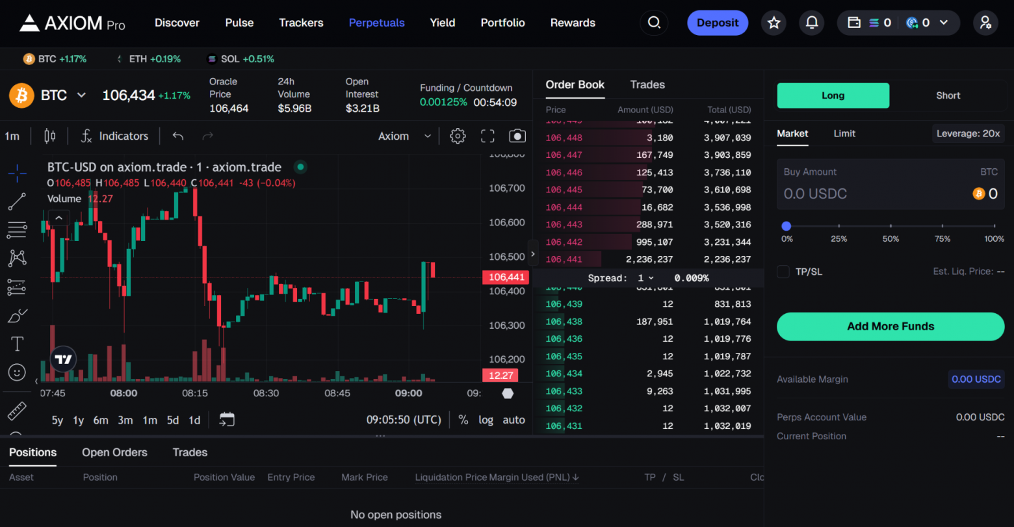The height and width of the screenshot is (527, 1014).
Task: Open the Perpetuals section
Action: point(377,22)
